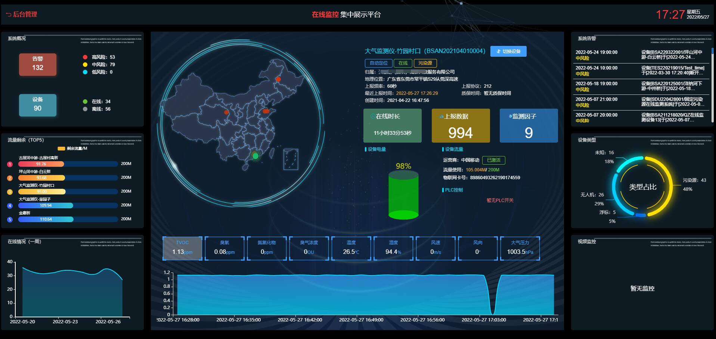Image resolution: width=716 pixels, height=339 pixels.
Task: Click the northeast red marker on the map
Action: coord(278,79)
